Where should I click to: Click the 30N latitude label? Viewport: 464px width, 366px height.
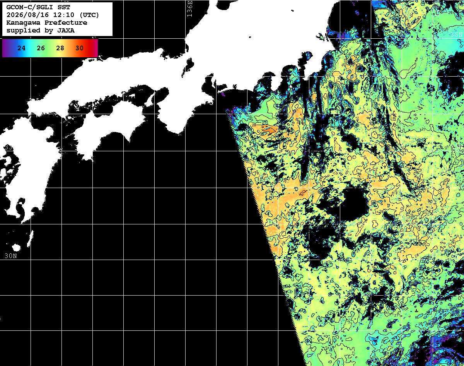[x=10, y=256]
